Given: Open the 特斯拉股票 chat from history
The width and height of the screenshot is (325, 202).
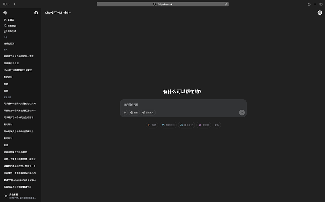Looking at the screenshot, I should point(9,43).
